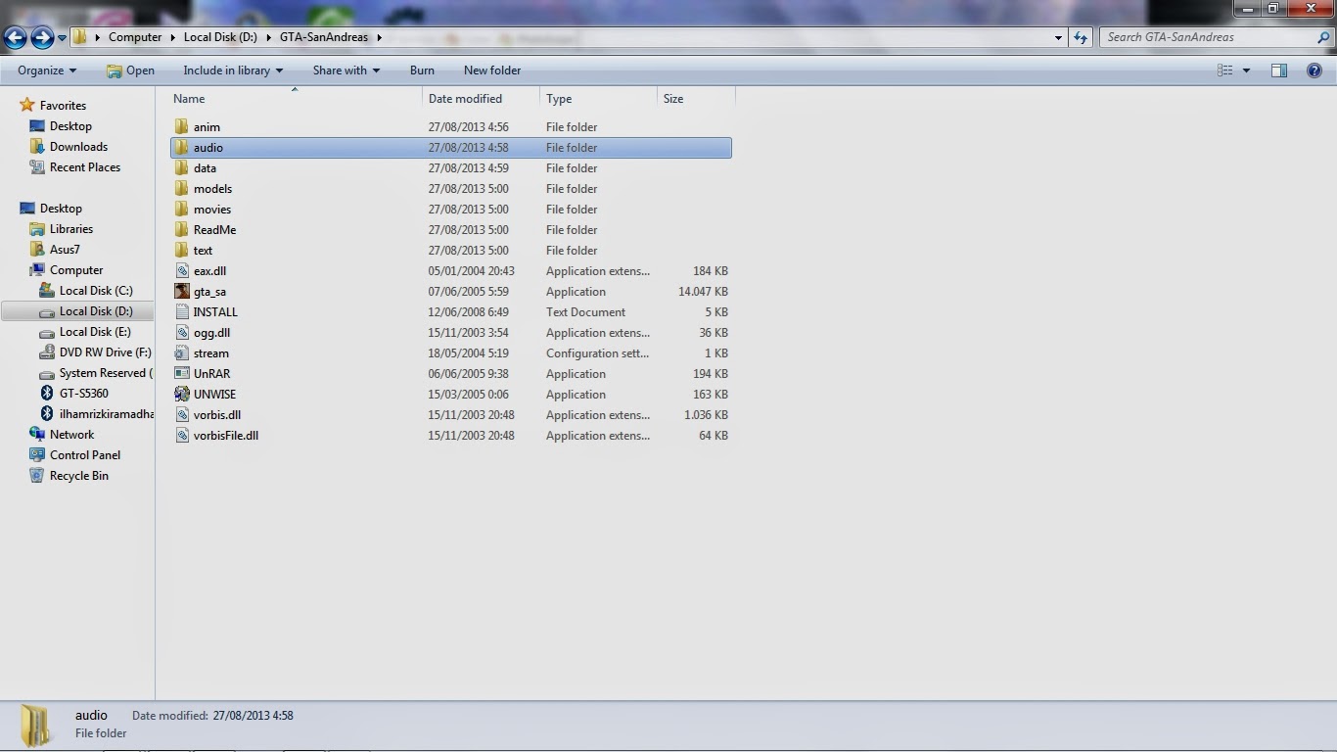Open the Asus7 user folder

pos(65,250)
